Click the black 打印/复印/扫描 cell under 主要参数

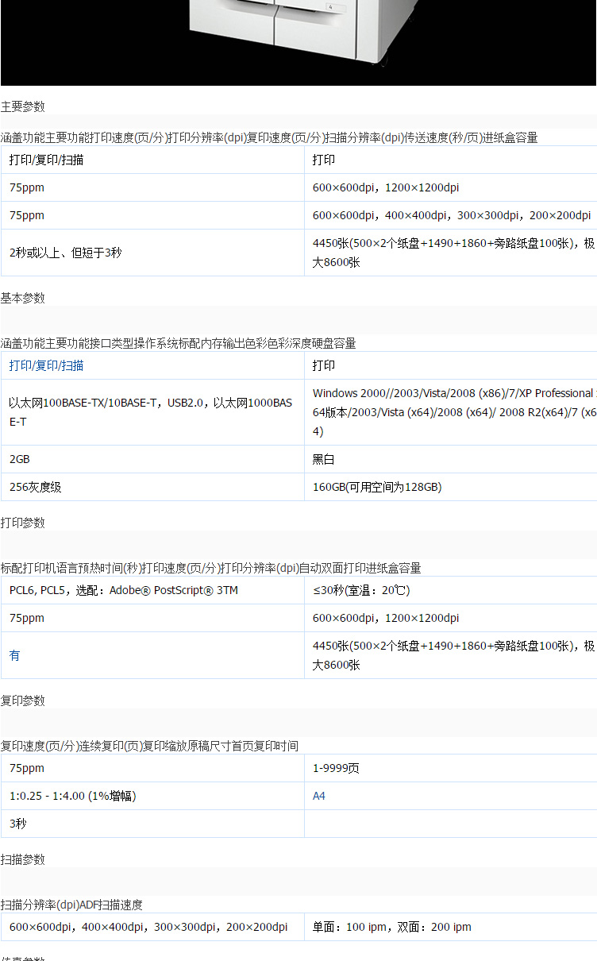[x=152, y=160]
